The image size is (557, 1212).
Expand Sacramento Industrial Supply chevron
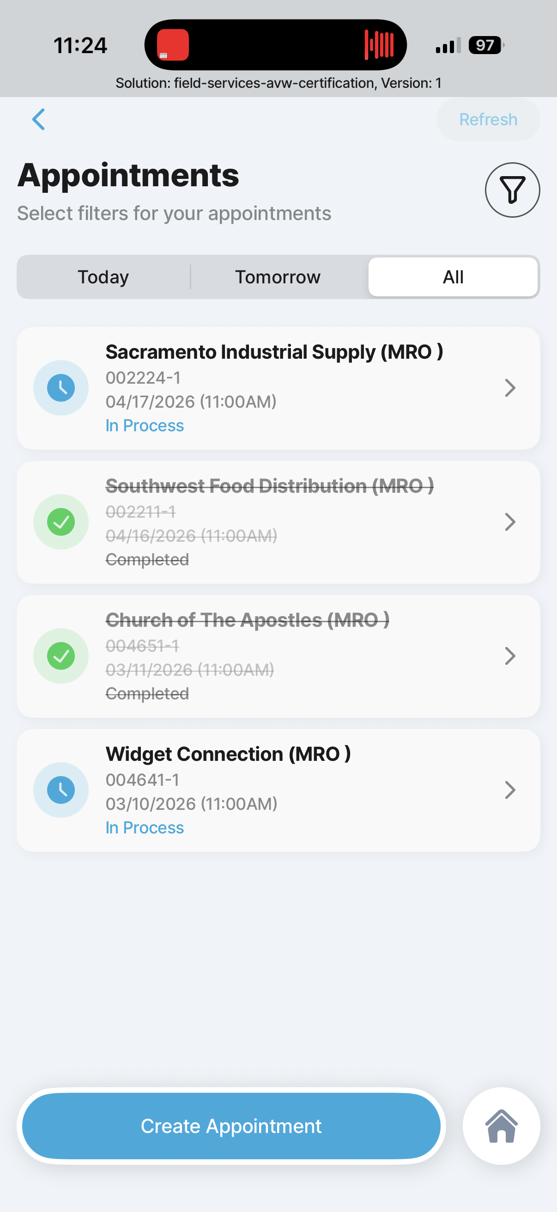(x=510, y=388)
